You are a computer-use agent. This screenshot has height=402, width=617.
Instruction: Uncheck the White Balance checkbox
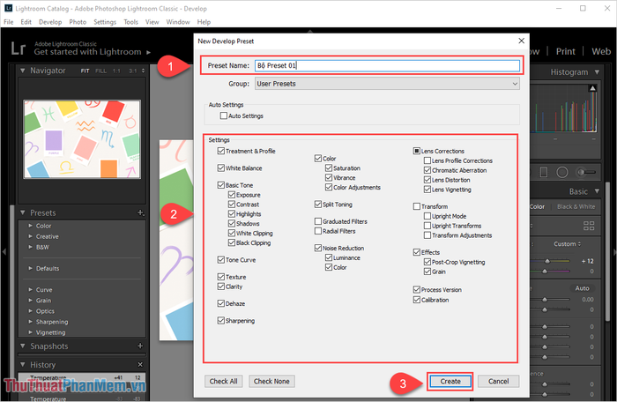point(220,167)
